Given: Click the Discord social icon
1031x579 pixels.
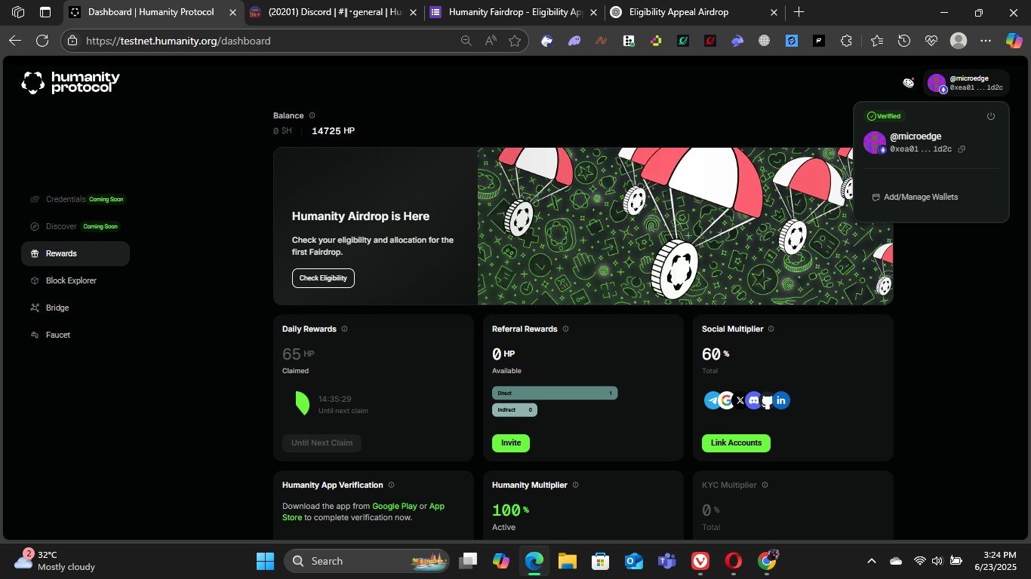Looking at the screenshot, I should pos(753,400).
